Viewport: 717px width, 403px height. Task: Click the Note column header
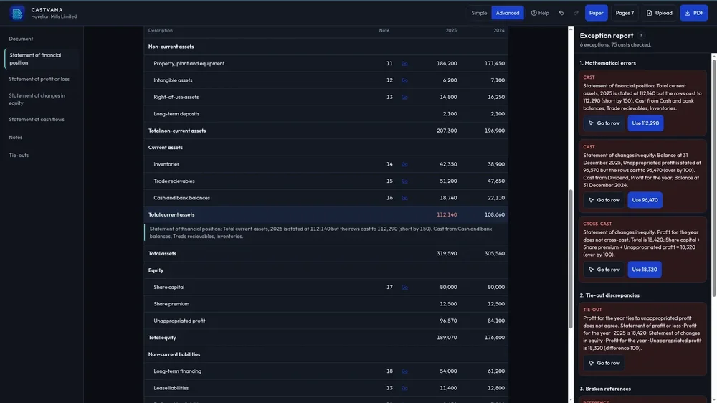[x=384, y=31]
